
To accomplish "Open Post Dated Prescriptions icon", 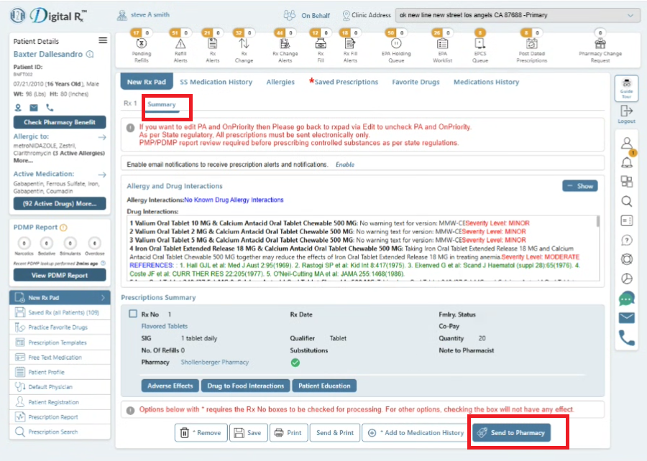I will click(531, 43).
